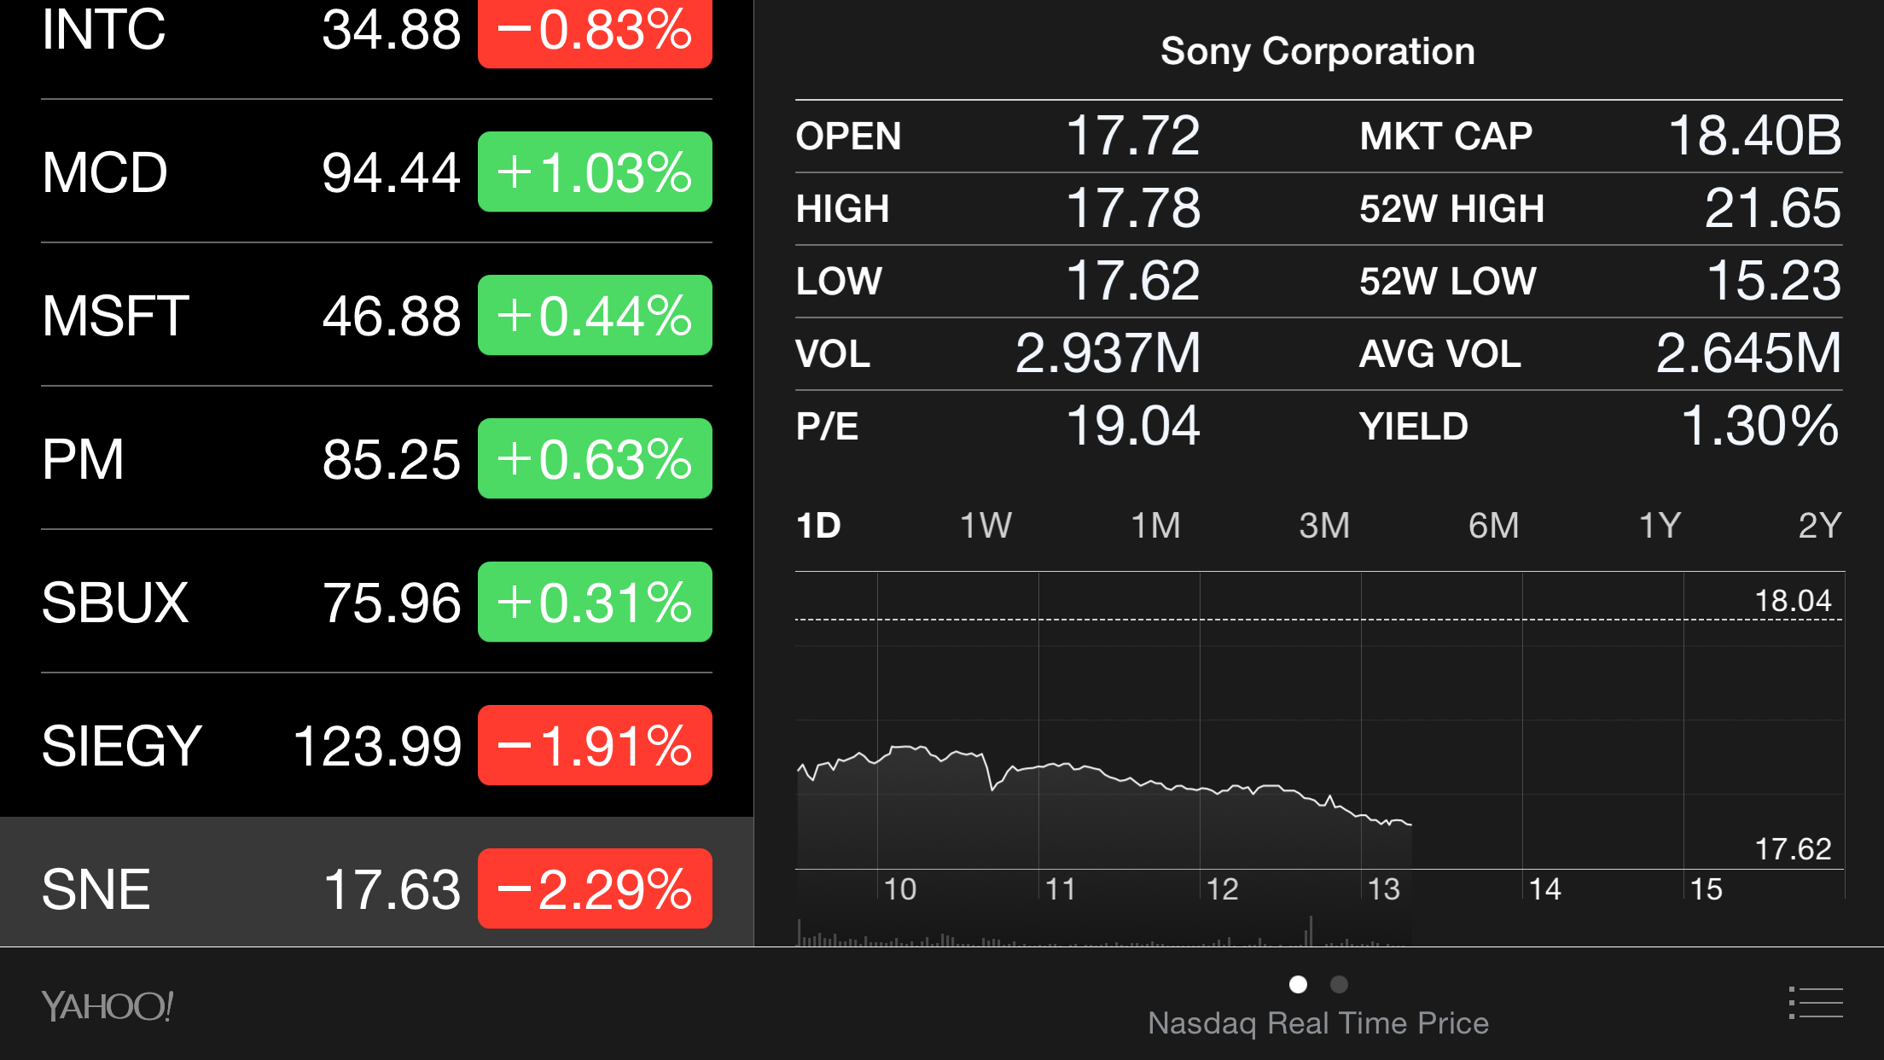Tap the VOL value 2.937M
The height and width of the screenshot is (1060, 1884).
pyautogui.click(x=1108, y=353)
